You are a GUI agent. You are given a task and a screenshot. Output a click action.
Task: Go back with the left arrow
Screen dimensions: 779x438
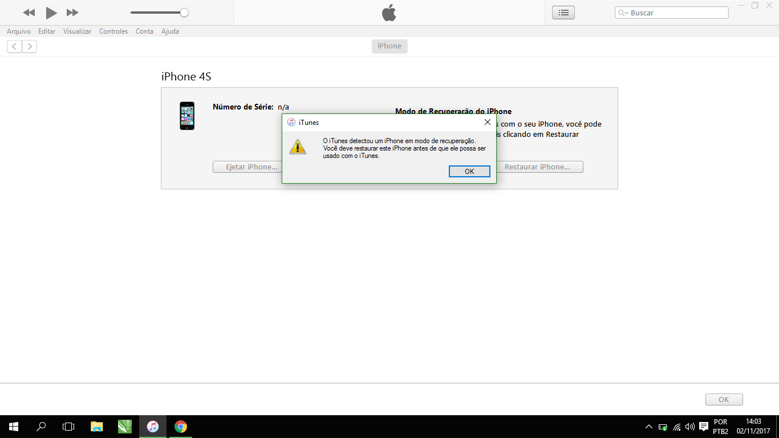(14, 46)
